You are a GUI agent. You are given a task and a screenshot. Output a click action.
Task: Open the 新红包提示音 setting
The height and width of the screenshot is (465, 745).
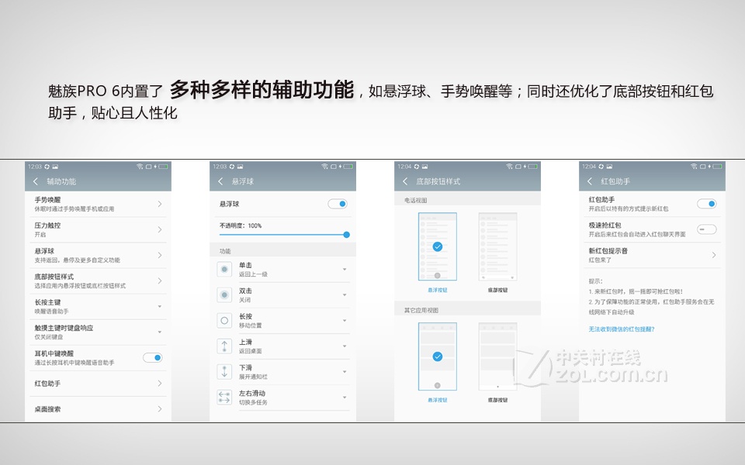point(650,255)
